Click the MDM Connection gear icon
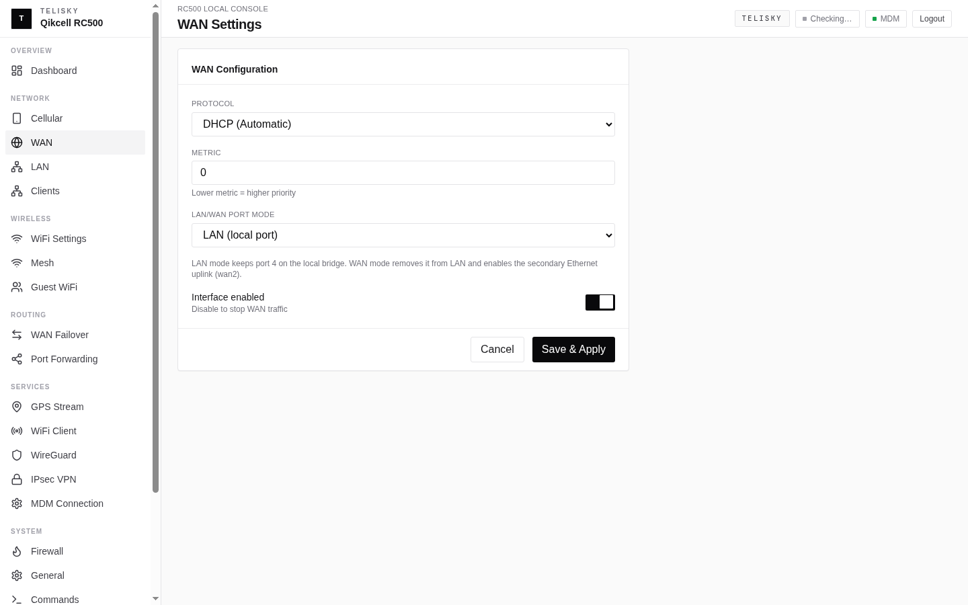The image size is (968, 605). (17, 503)
